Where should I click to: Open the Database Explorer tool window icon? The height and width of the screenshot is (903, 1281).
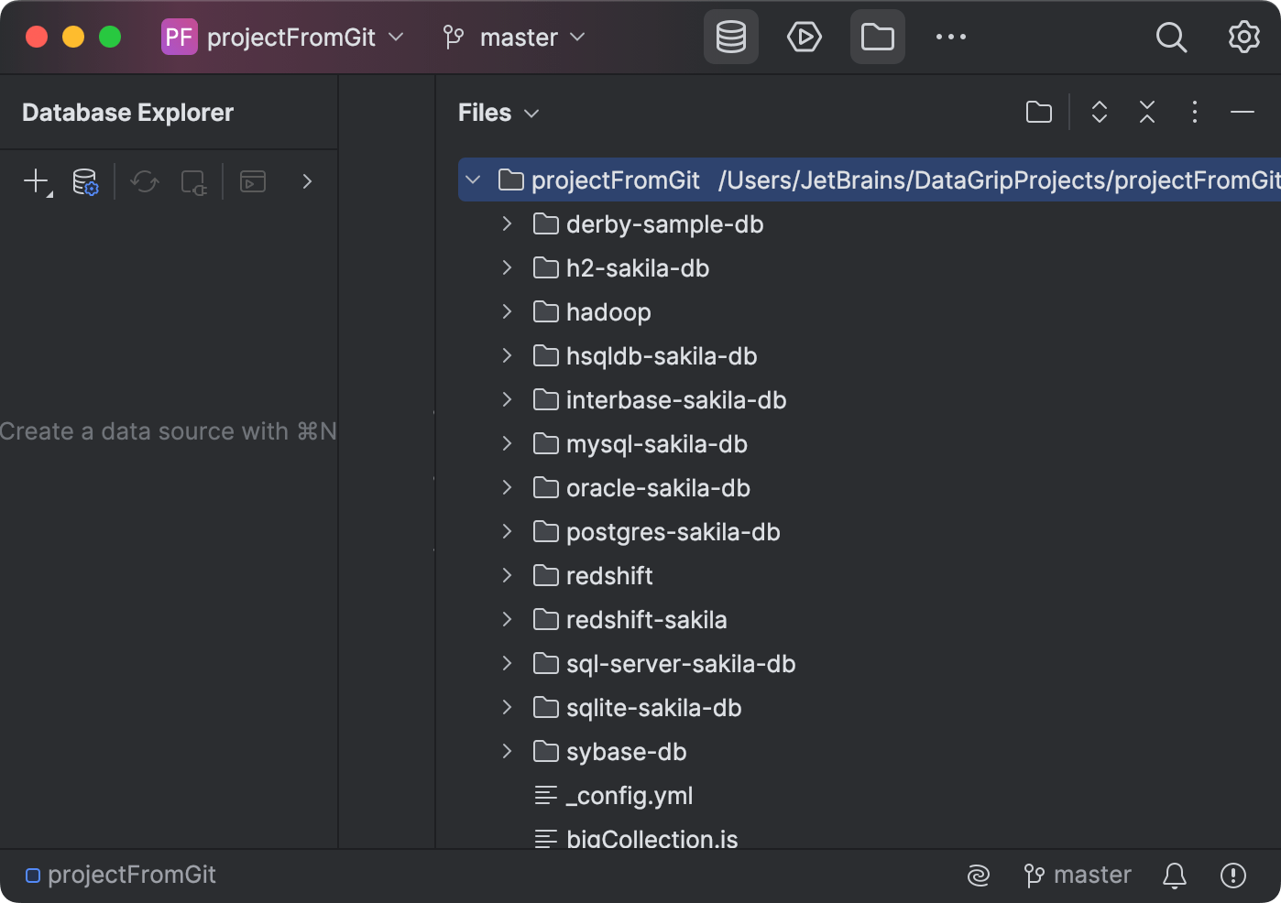pos(730,38)
